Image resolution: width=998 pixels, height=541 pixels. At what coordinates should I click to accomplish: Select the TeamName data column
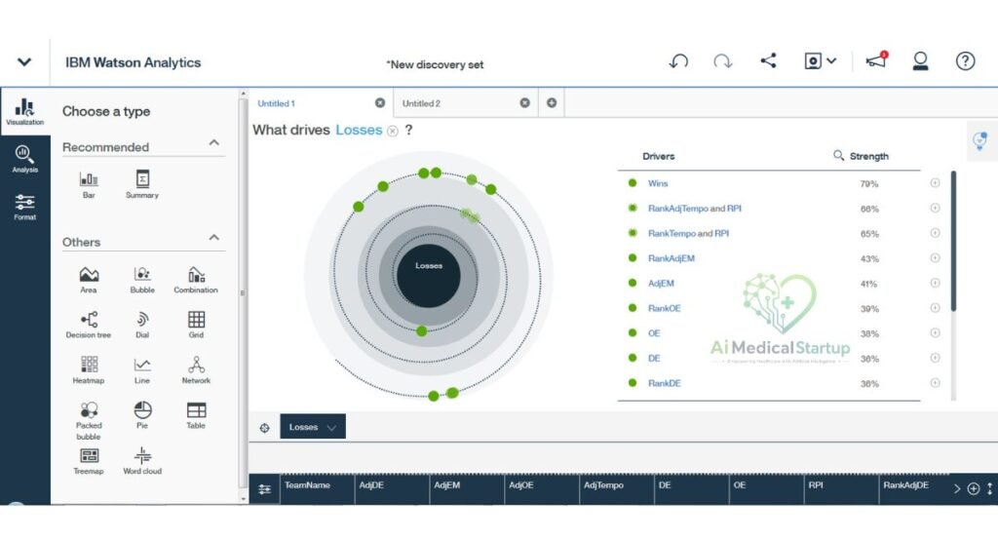point(317,488)
